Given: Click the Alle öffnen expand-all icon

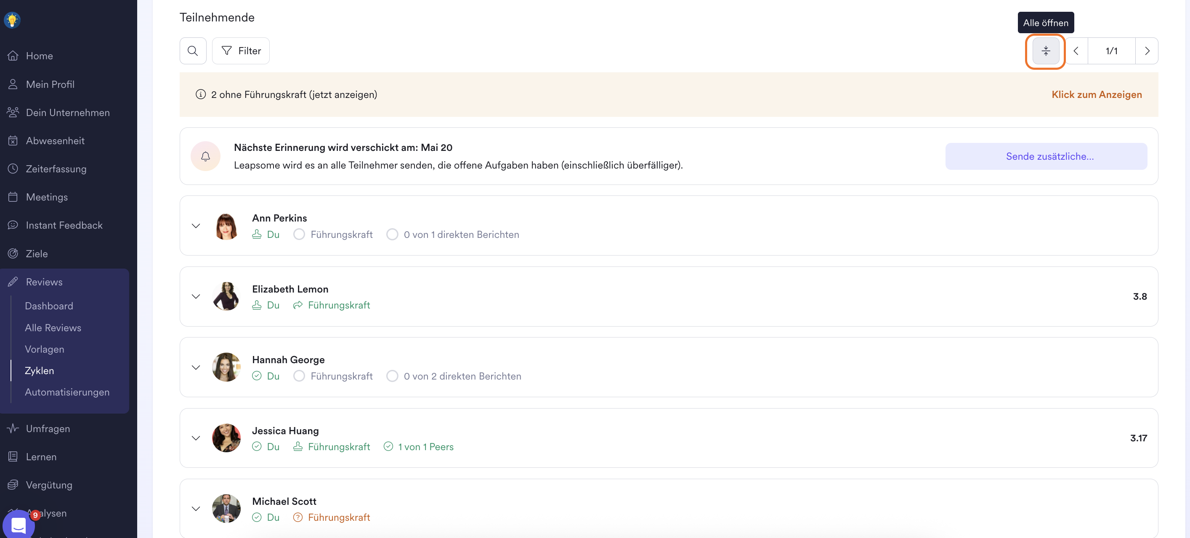Looking at the screenshot, I should click(x=1045, y=51).
